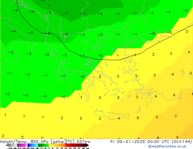Click the 557ww model run label
This screenshot has height=149, width=193.
[x=83, y=142]
